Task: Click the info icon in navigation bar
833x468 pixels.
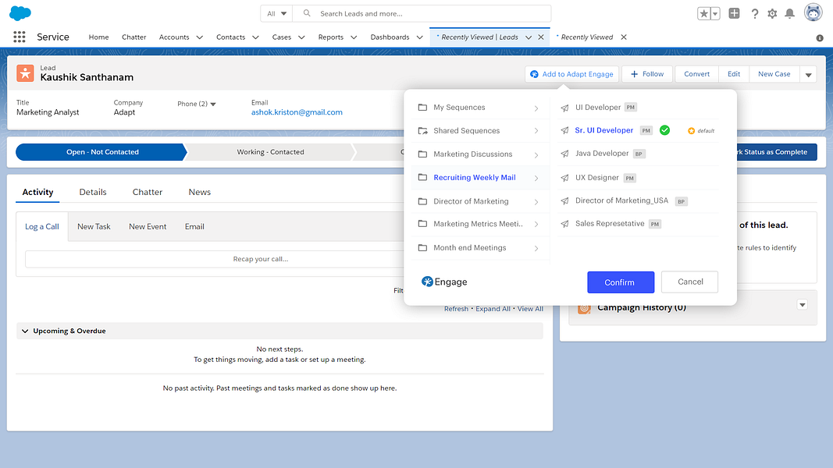Action: [820, 37]
